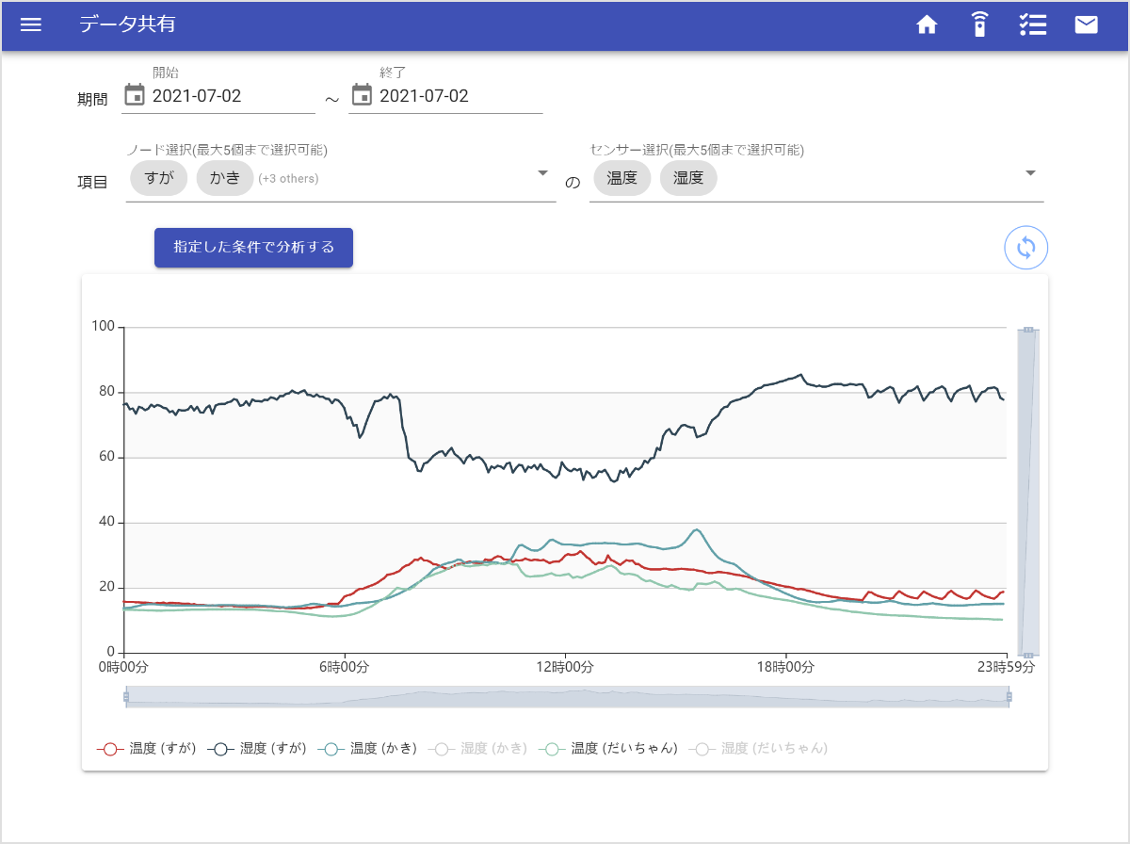Viewport: 1130px width, 844px height.
Task: Click the 開始 date input field
Action: click(233, 96)
